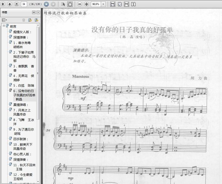Screen dimensions: 222x184
Task: Open bookmark 2. 下辈子如果我还记得你
Action: click(24, 56)
